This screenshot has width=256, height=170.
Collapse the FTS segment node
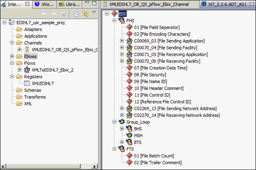click(114, 149)
